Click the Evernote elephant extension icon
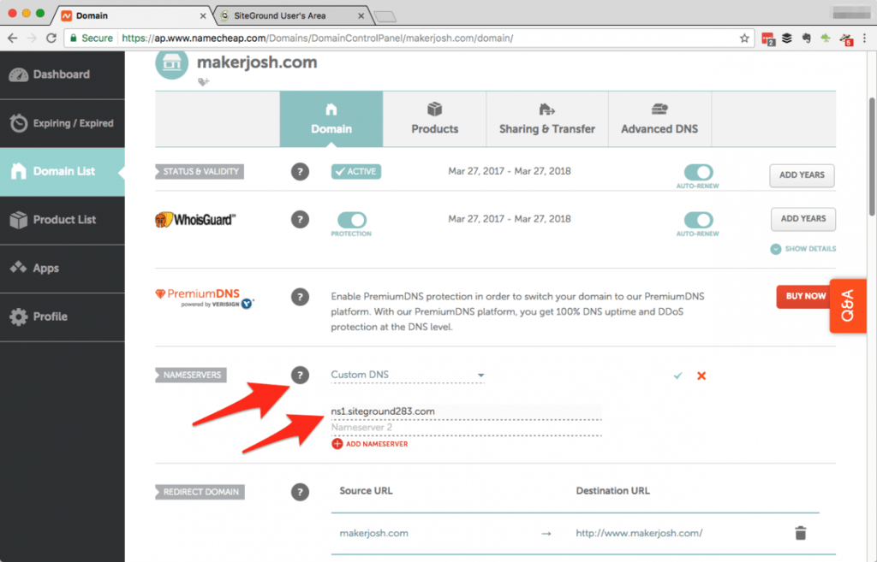 (806, 38)
